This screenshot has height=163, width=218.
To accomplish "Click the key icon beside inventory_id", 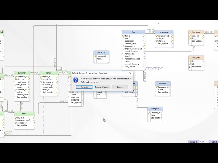I will tap(157, 36).
